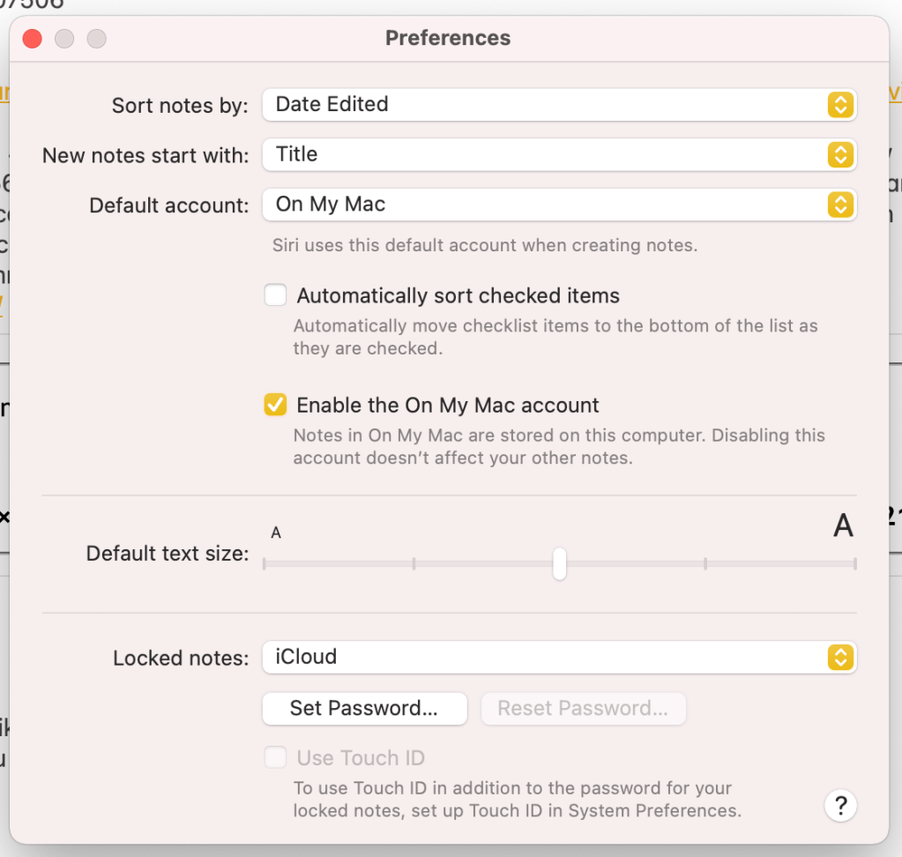Click the small A text size icon
Viewport: 902px width, 857px height.
(276, 533)
